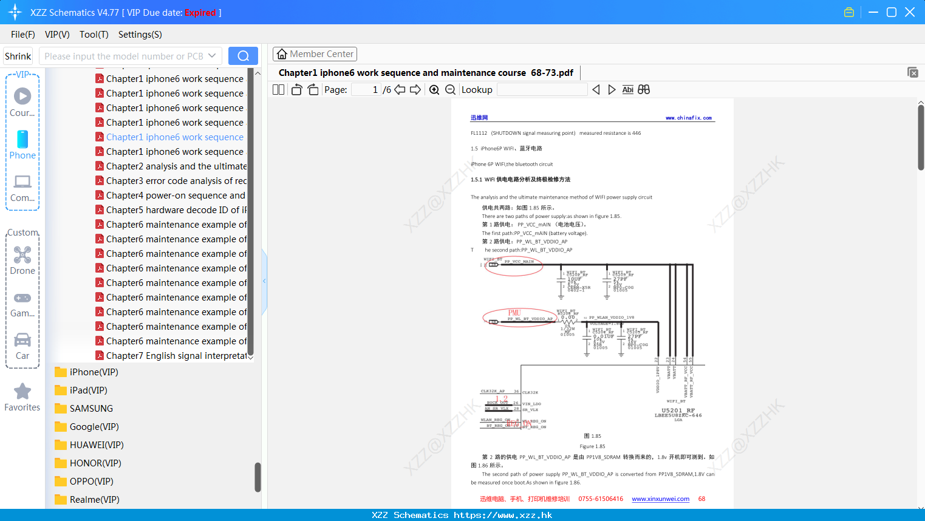Click the detach document icon at tab bar right
This screenshot has width=925, height=521.
coord(913,72)
